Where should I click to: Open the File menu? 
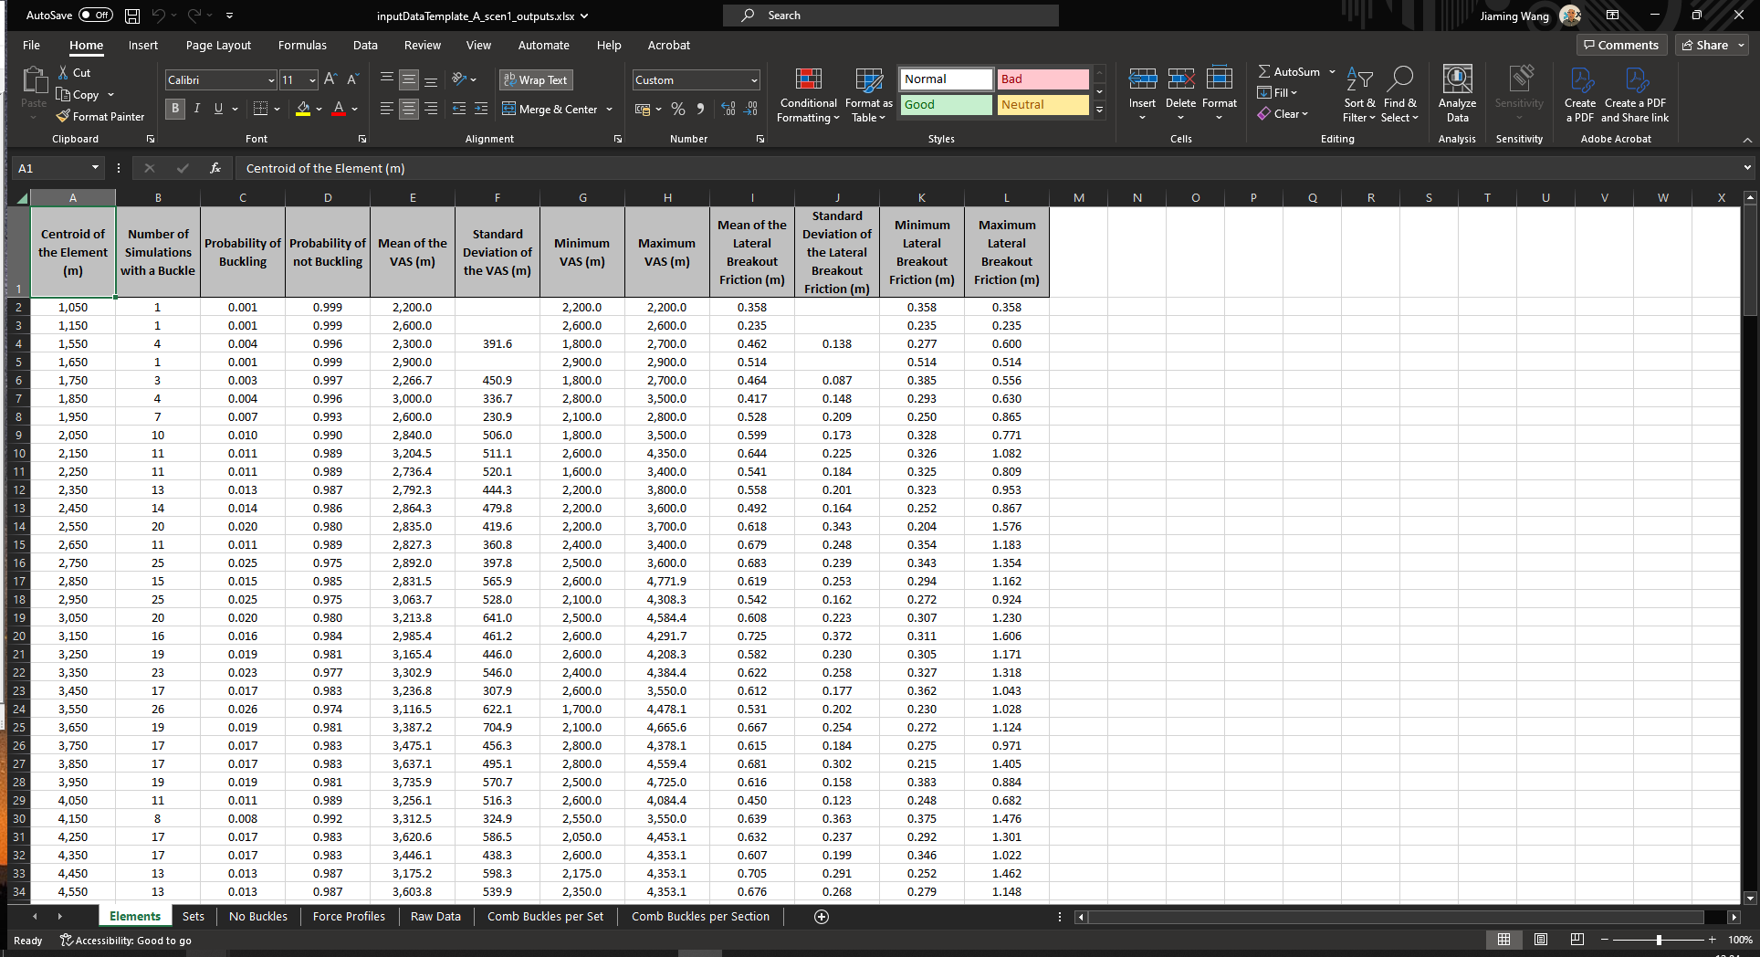[31, 45]
